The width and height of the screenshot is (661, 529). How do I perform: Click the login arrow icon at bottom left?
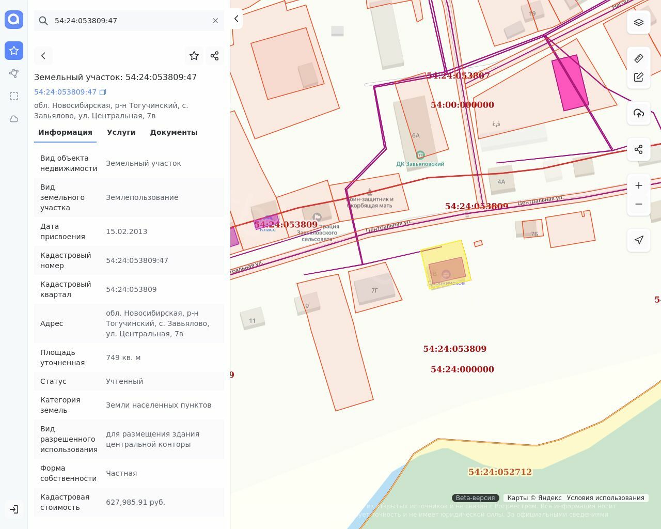tap(14, 509)
